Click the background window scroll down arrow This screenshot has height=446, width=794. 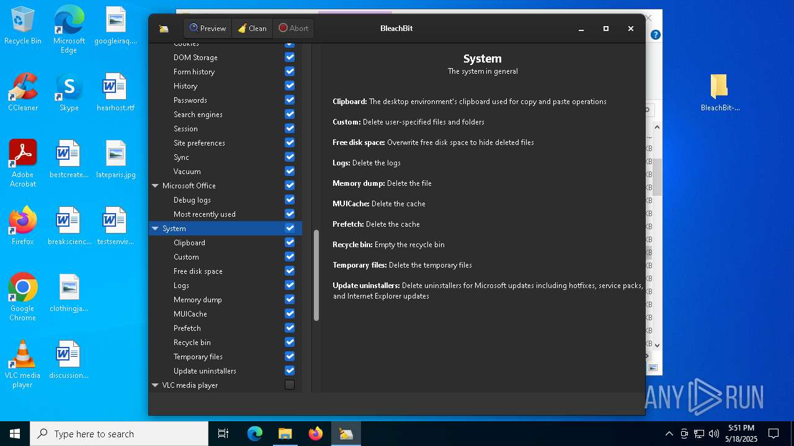point(657,346)
